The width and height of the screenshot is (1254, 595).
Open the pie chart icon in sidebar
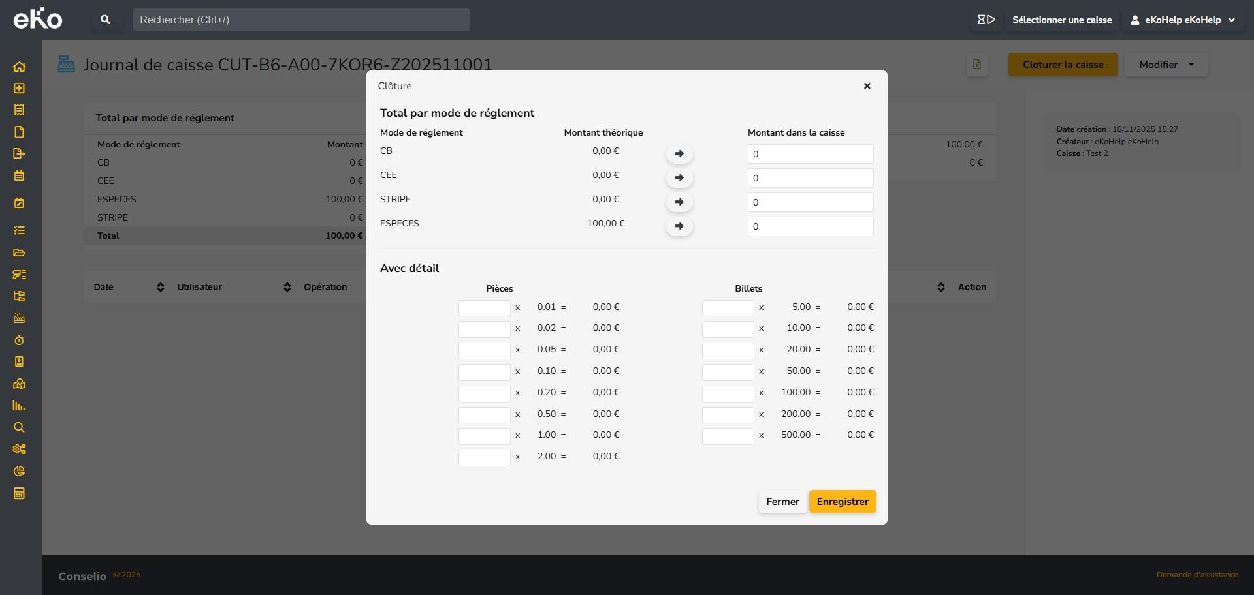(19, 471)
